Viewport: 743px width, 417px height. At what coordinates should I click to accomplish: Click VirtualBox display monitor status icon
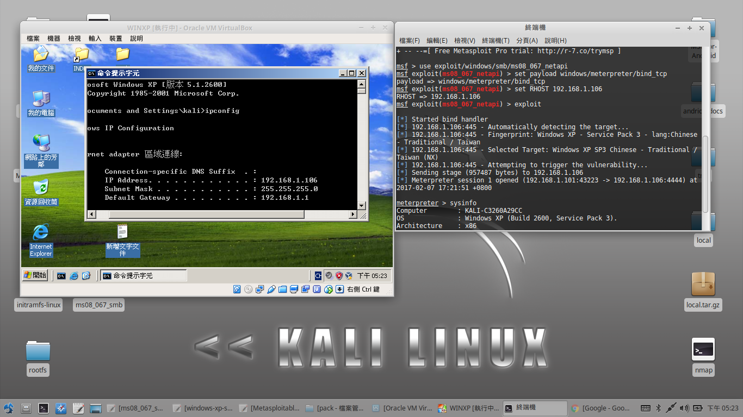point(294,289)
